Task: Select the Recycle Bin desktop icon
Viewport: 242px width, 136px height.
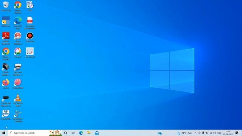Action: [x=6, y=6]
